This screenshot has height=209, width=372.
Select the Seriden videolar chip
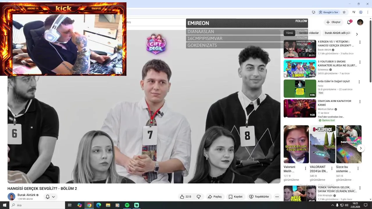[x=309, y=33]
